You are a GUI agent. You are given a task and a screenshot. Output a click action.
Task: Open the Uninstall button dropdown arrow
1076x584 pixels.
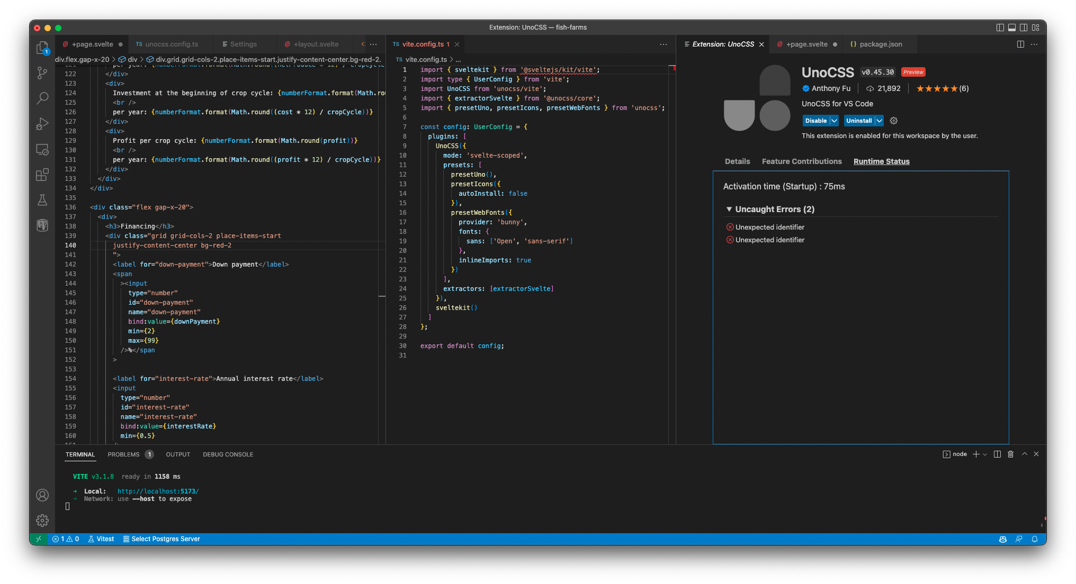point(879,121)
